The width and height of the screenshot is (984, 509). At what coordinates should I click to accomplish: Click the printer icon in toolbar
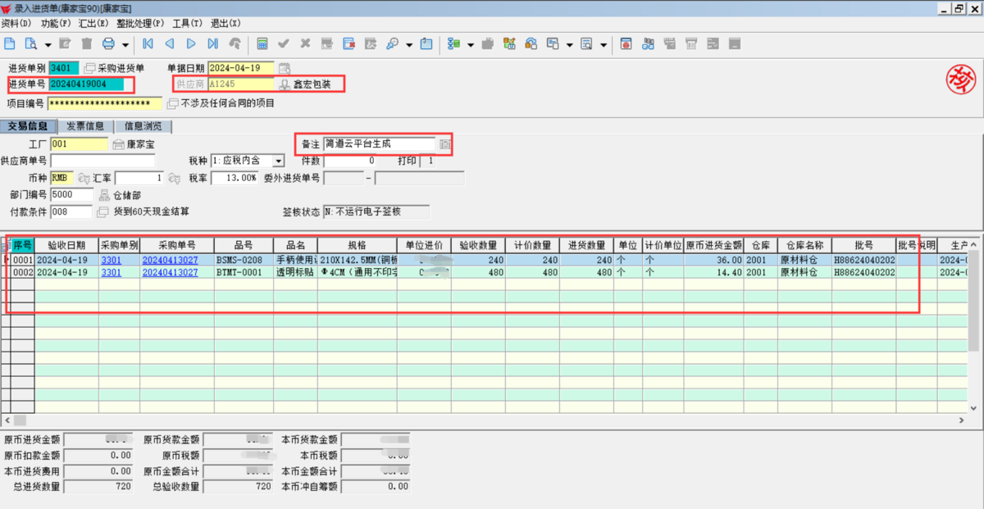[107, 43]
